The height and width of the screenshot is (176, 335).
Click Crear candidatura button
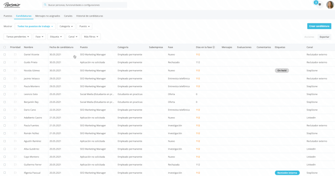(319, 26)
